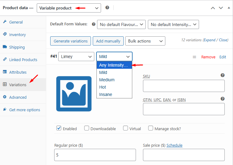Tick the Virtual checkbox

(126, 128)
